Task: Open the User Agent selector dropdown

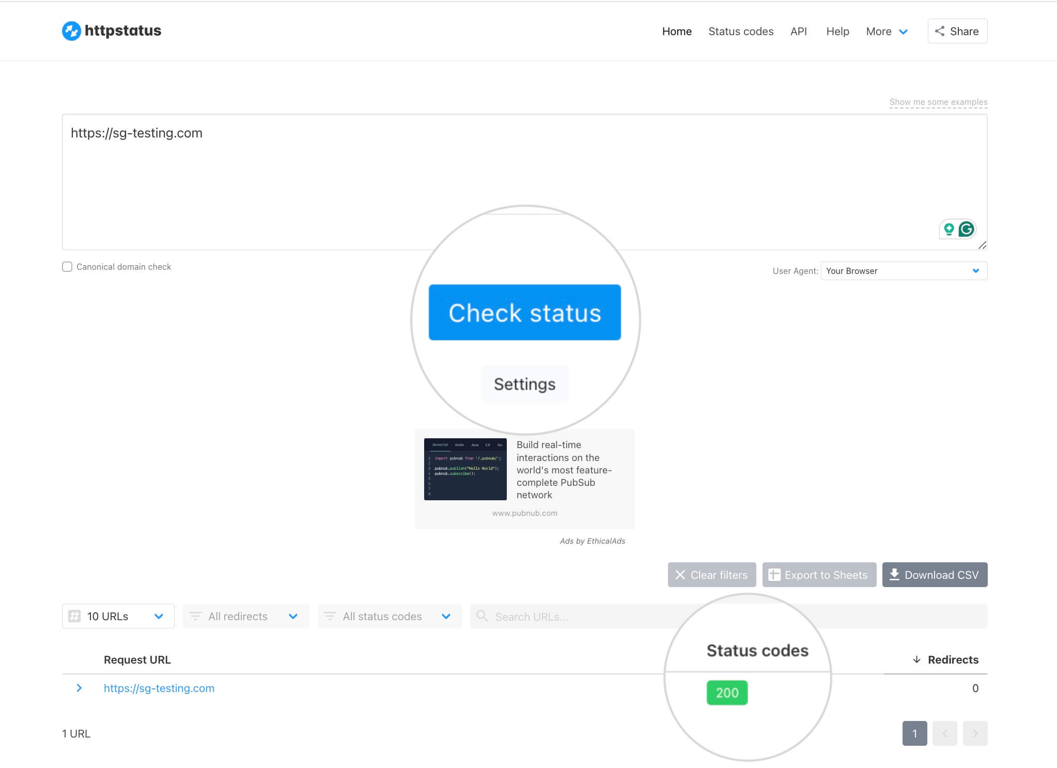Action: point(903,271)
